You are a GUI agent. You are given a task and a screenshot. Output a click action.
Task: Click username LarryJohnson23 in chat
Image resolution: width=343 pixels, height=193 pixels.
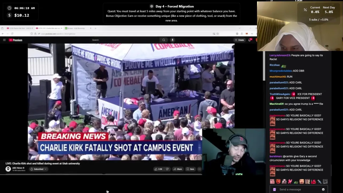pyautogui.click(x=280, y=55)
